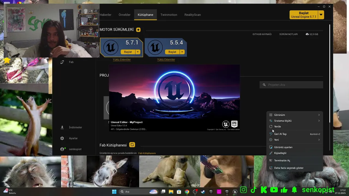Open İndirmeler in the sidebar
Screen dimensions: 349x196
(x=71, y=127)
